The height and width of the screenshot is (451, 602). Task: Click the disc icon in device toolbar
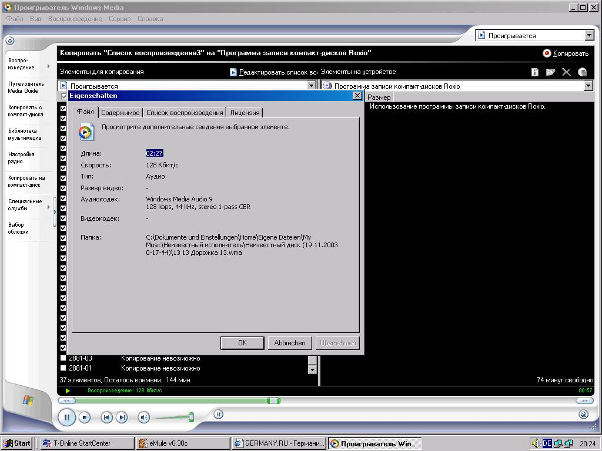(x=583, y=72)
